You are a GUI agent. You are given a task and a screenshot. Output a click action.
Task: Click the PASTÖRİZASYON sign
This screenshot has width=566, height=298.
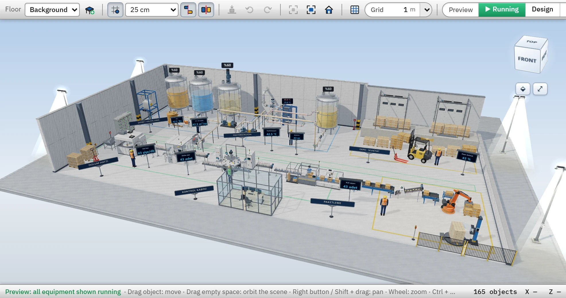(x=242, y=135)
